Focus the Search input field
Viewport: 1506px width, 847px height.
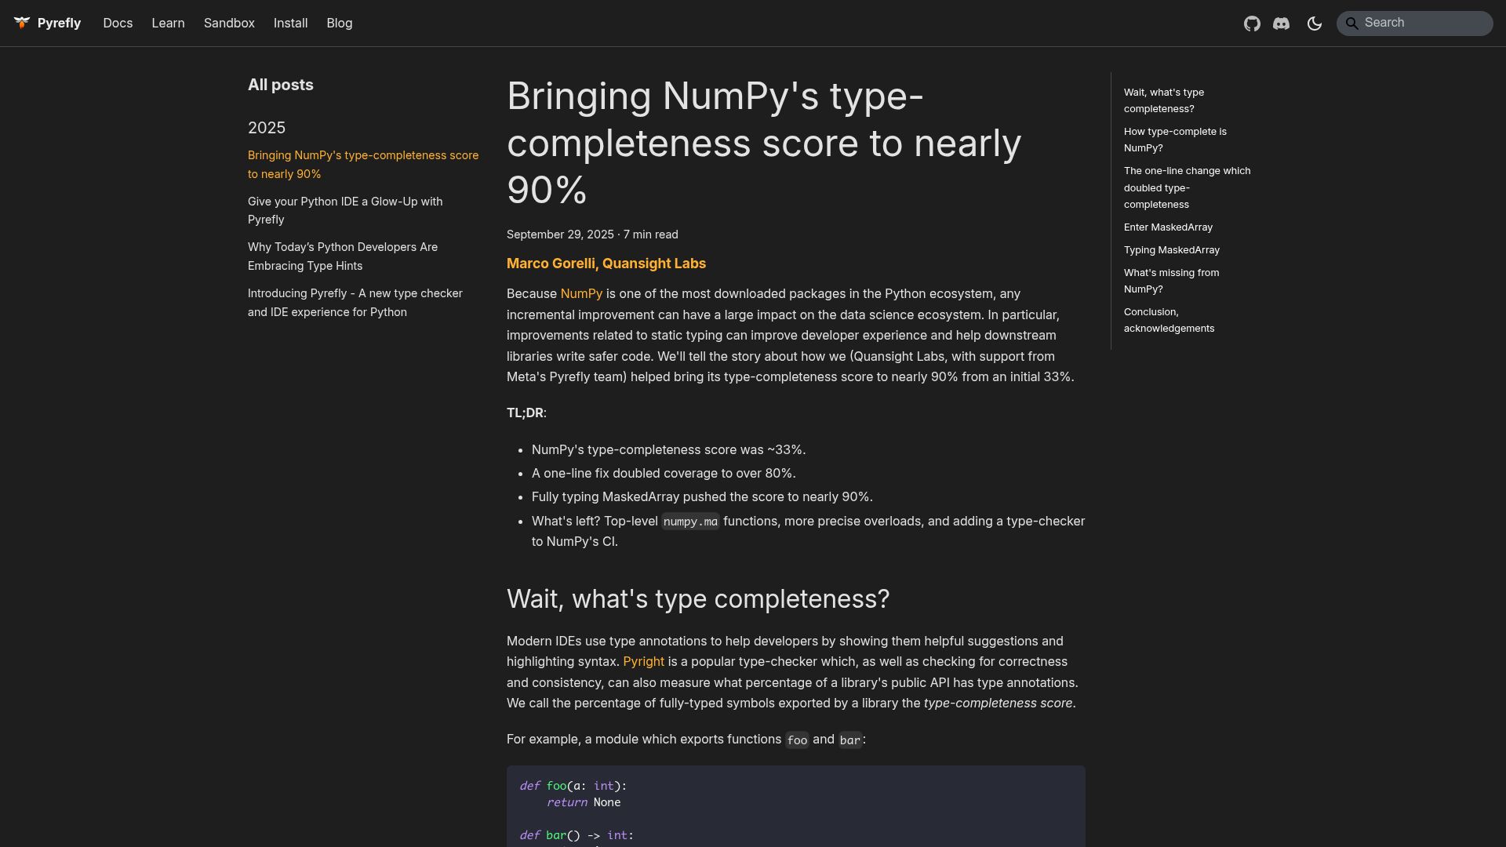tap(1414, 24)
